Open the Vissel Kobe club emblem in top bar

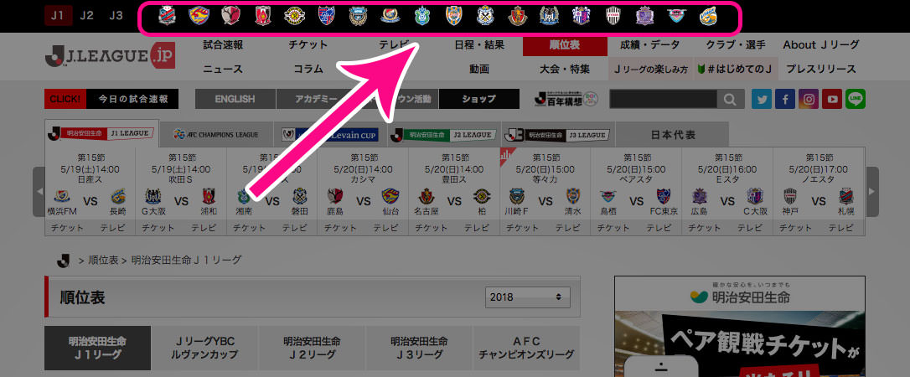click(613, 16)
